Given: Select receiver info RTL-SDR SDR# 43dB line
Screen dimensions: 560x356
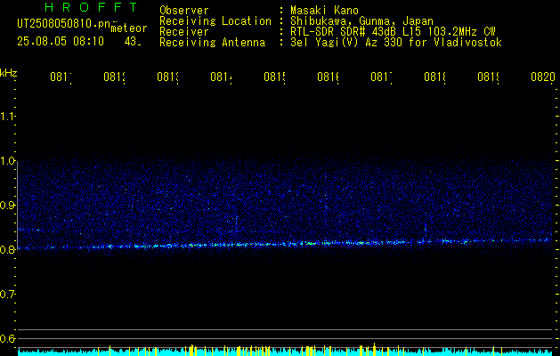Looking at the screenshot, I should (393, 32).
